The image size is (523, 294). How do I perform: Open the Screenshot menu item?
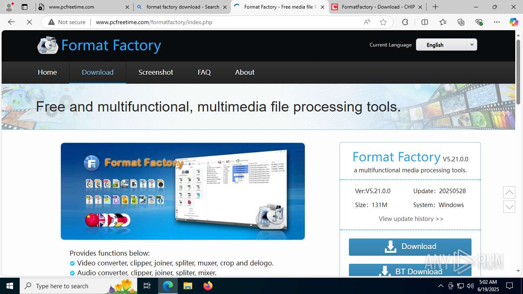156,72
